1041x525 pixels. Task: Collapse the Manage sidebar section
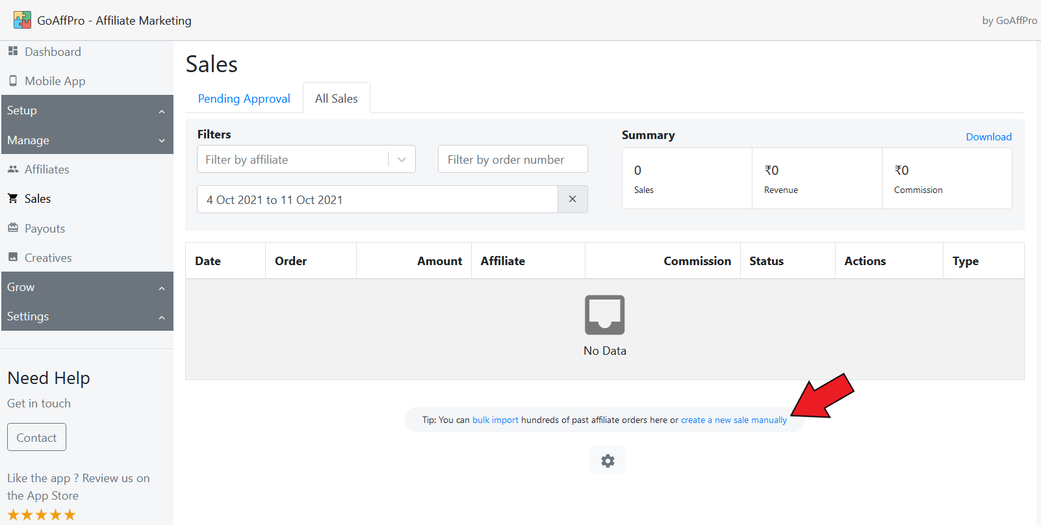(86, 140)
